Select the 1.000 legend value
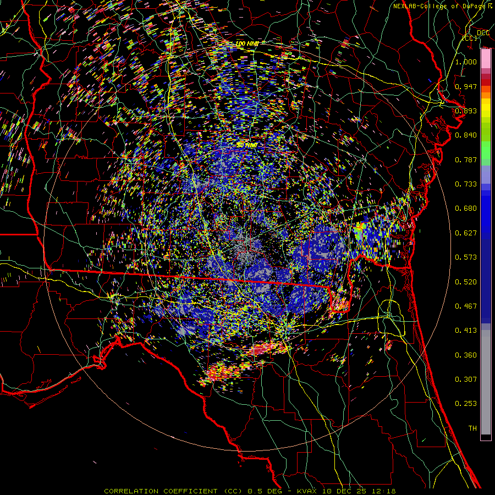This screenshot has width=495, height=495. [x=466, y=62]
